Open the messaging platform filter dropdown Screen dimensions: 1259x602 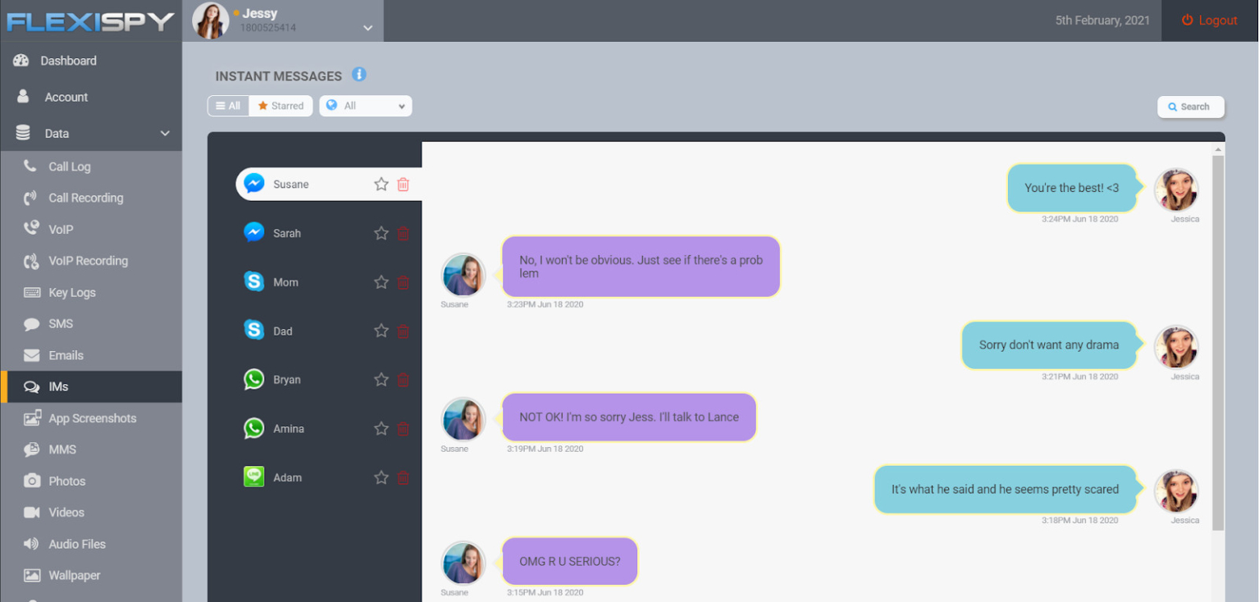365,105
